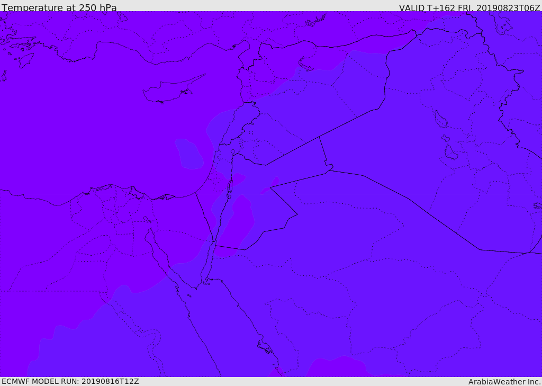Click the 'ECMWF MODEL RUN: 20190816T12Z' footer text
This screenshot has width=542, height=386.
pos(70,382)
